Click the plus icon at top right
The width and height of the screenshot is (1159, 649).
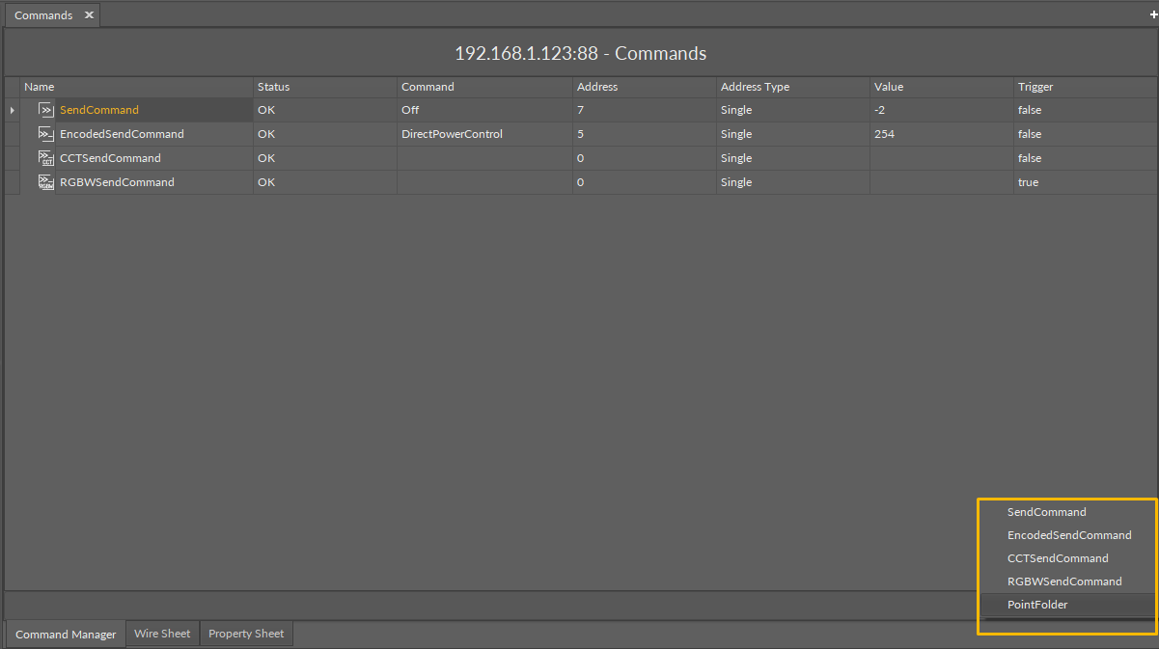coord(1153,15)
